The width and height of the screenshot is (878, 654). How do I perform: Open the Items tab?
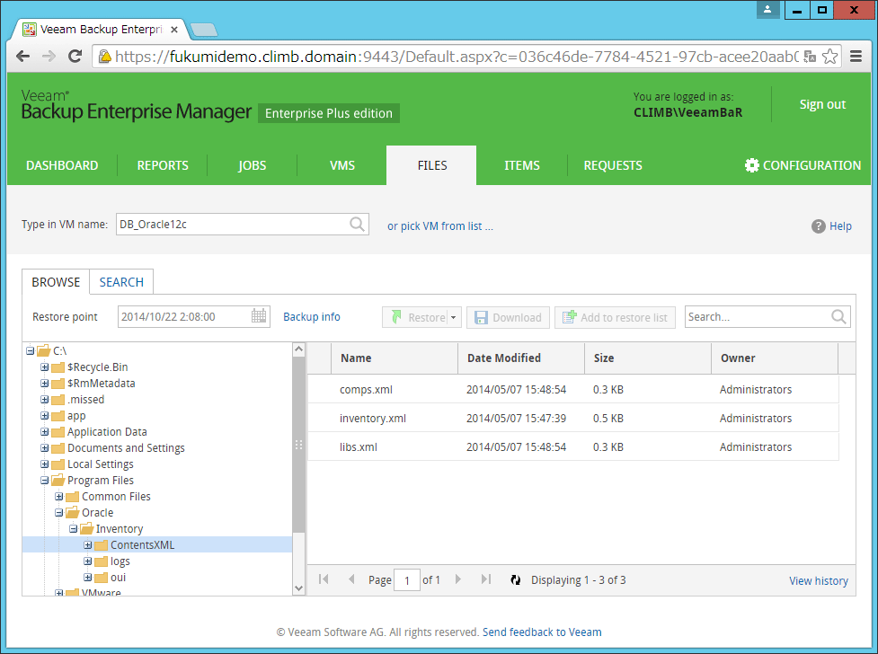522,165
